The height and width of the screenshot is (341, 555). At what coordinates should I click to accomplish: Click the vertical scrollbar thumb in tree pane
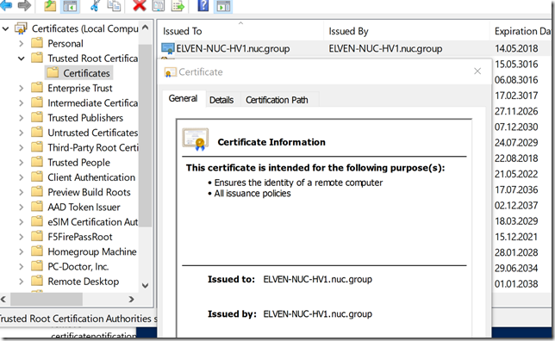pyautogui.click(x=145, y=135)
